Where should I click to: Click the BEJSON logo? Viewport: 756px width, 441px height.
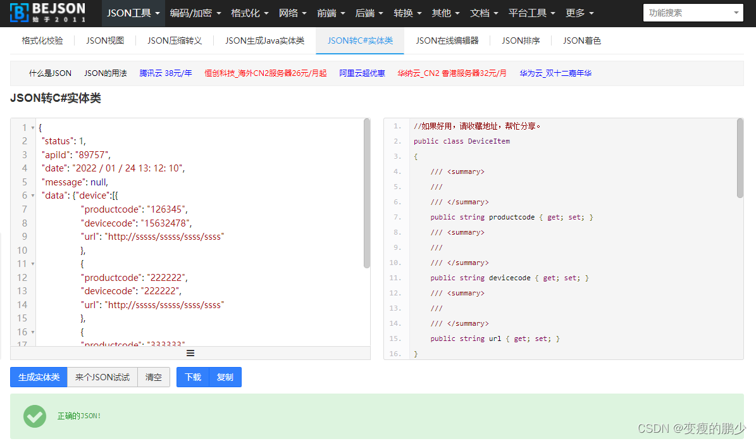47,13
